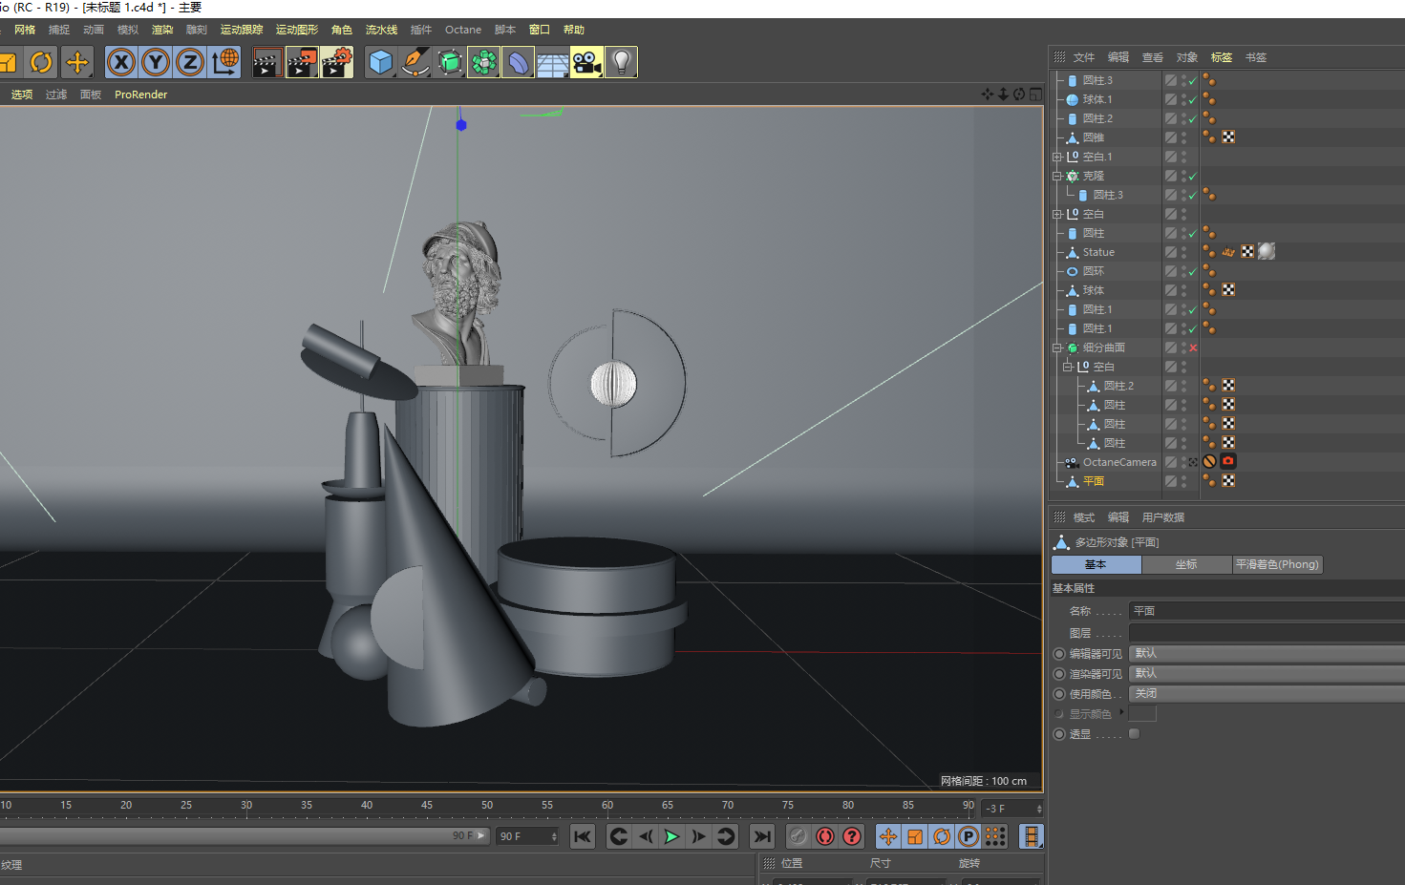Click the 显示颜色 color swatch
This screenshot has height=885, width=1405.
pyautogui.click(x=1142, y=714)
